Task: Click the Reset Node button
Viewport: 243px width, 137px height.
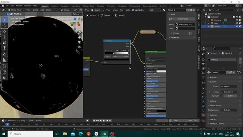Action: coord(181,19)
